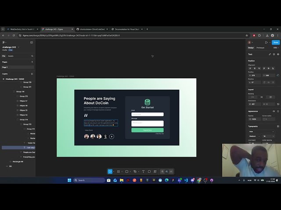The height and width of the screenshot is (210, 281).
Task: Switch to the Assets tab
Action: click(11, 56)
